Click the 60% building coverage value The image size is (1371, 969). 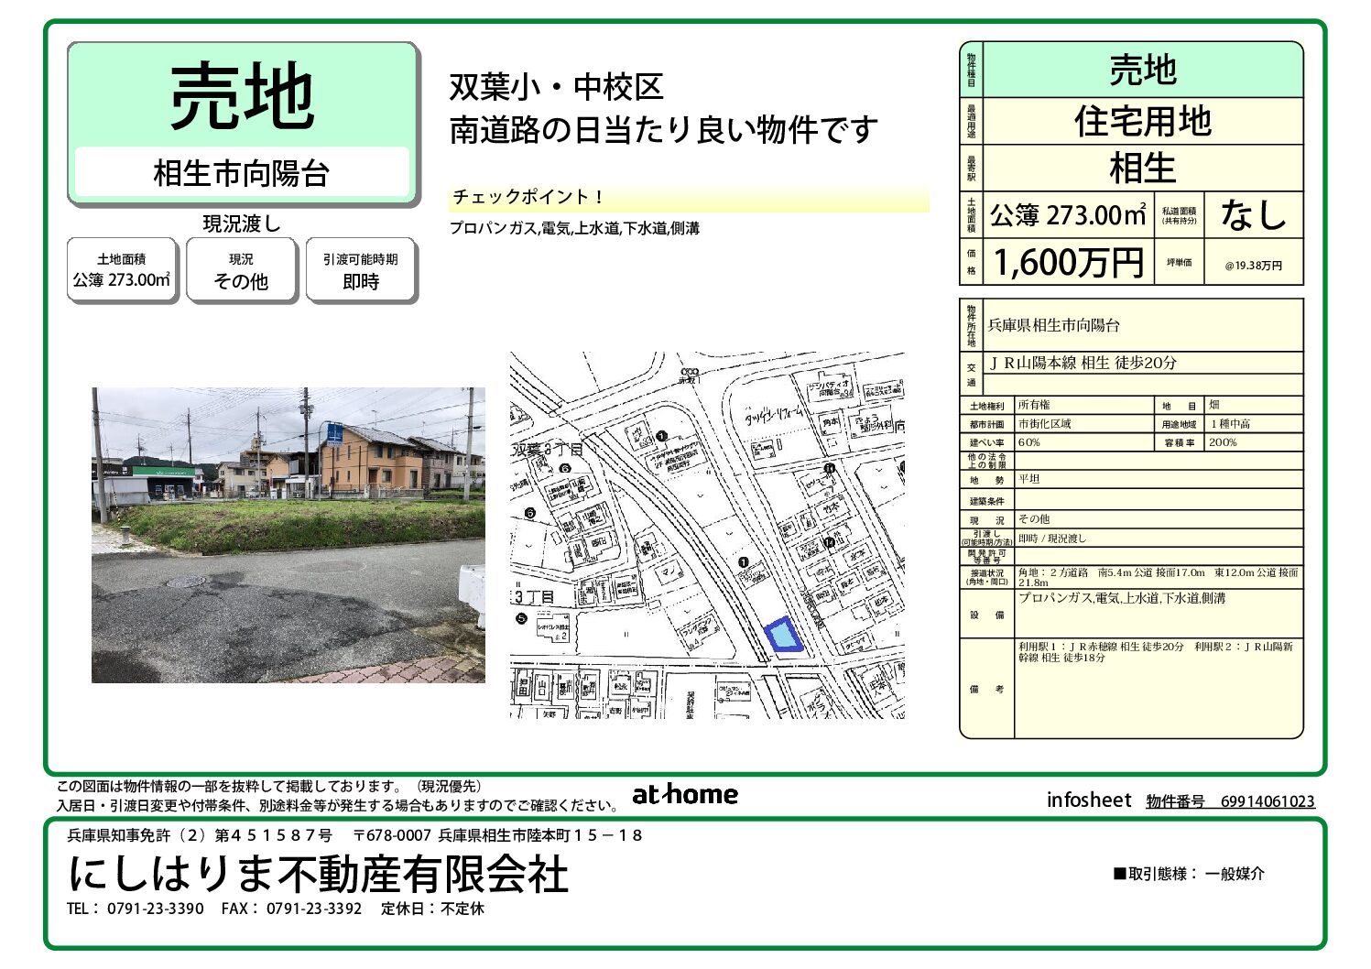[x=1029, y=442]
